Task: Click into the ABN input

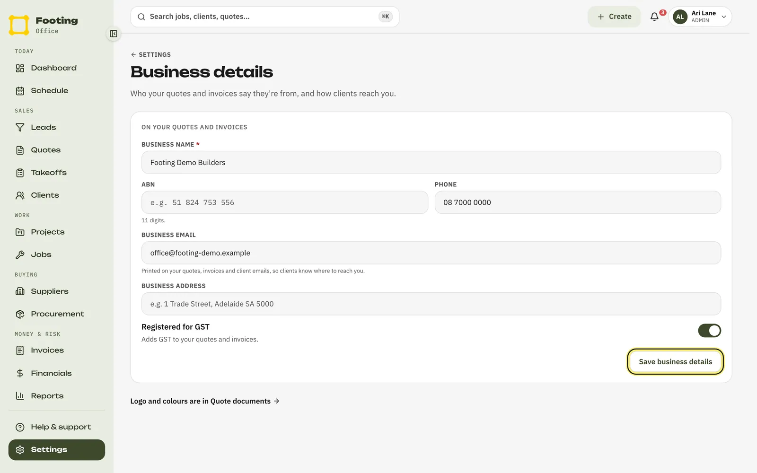Action: (285, 202)
